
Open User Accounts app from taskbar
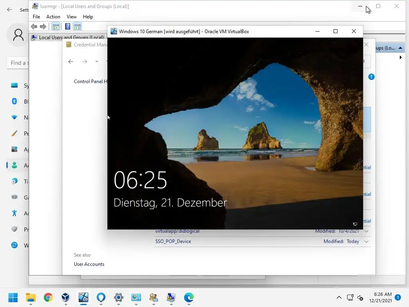(154, 297)
